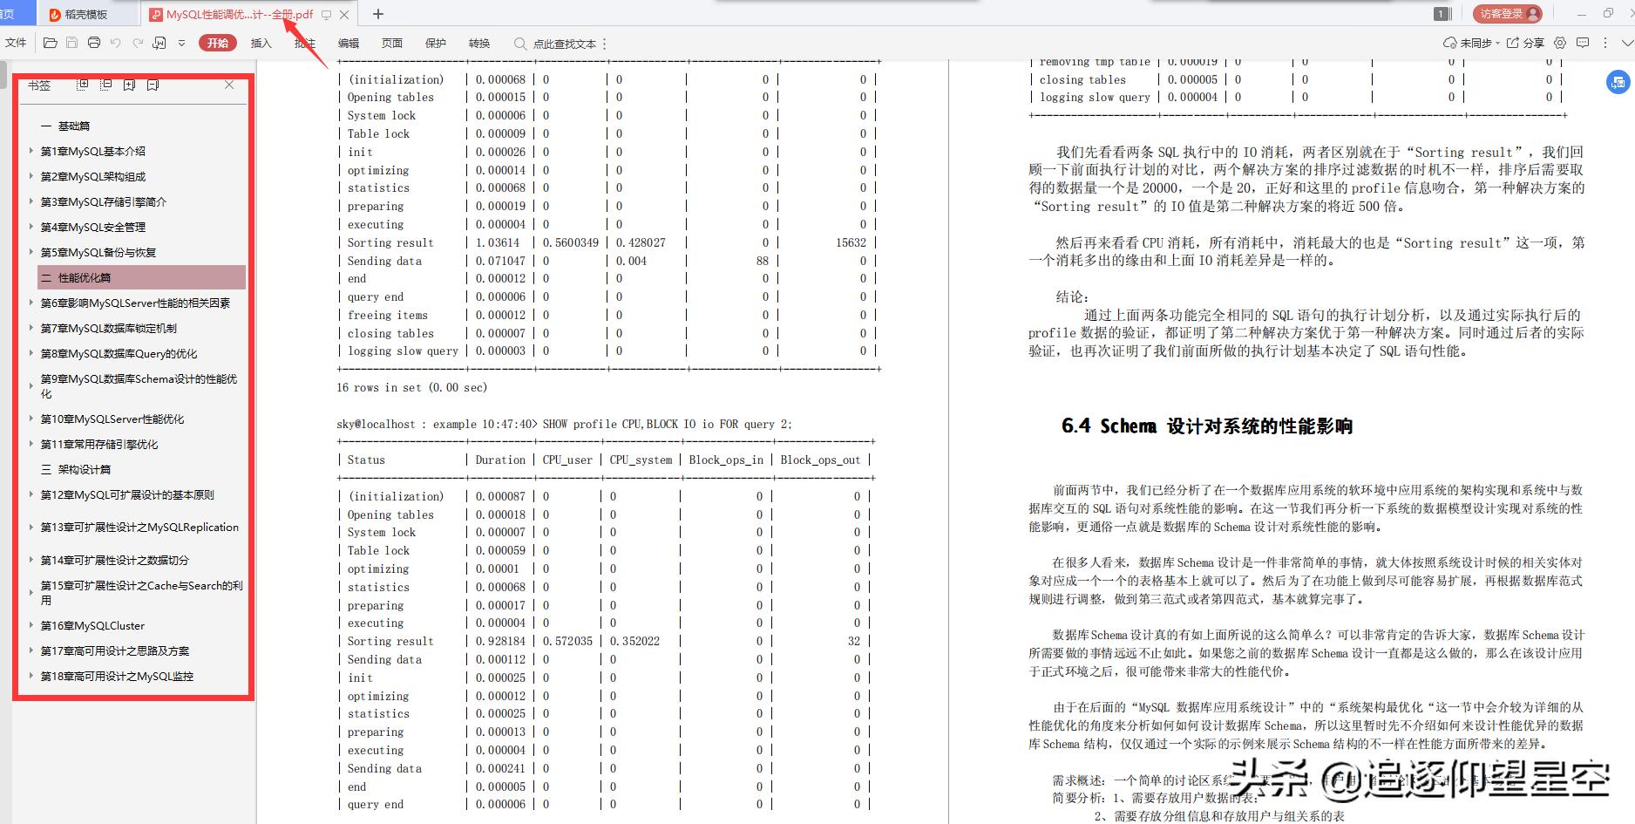Select the 转换 ribbon tab
Viewport: 1635px width, 824px height.
pos(479,43)
